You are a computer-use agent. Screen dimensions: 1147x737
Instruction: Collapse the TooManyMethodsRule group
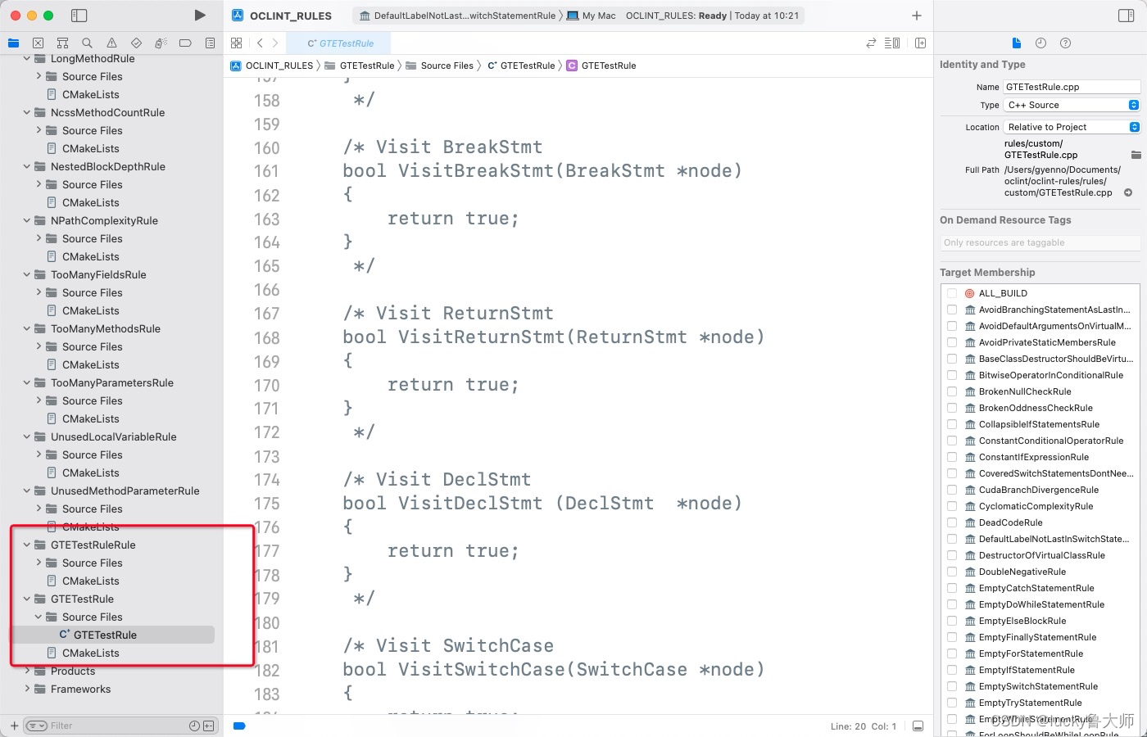tap(27, 328)
